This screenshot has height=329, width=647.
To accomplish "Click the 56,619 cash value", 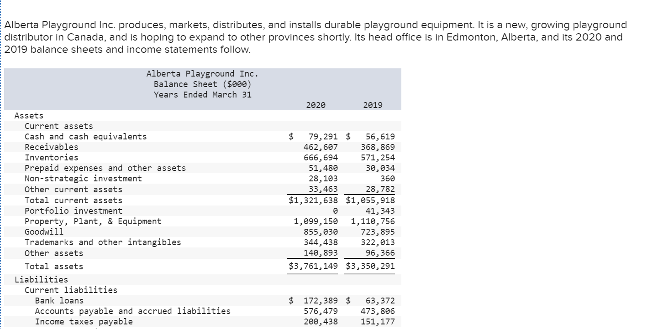I will [x=380, y=137].
